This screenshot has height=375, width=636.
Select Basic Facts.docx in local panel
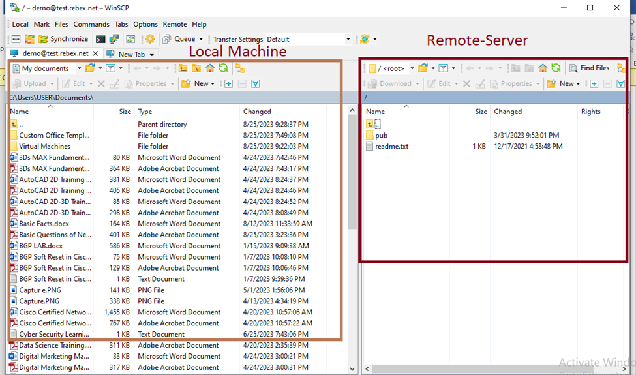click(44, 224)
